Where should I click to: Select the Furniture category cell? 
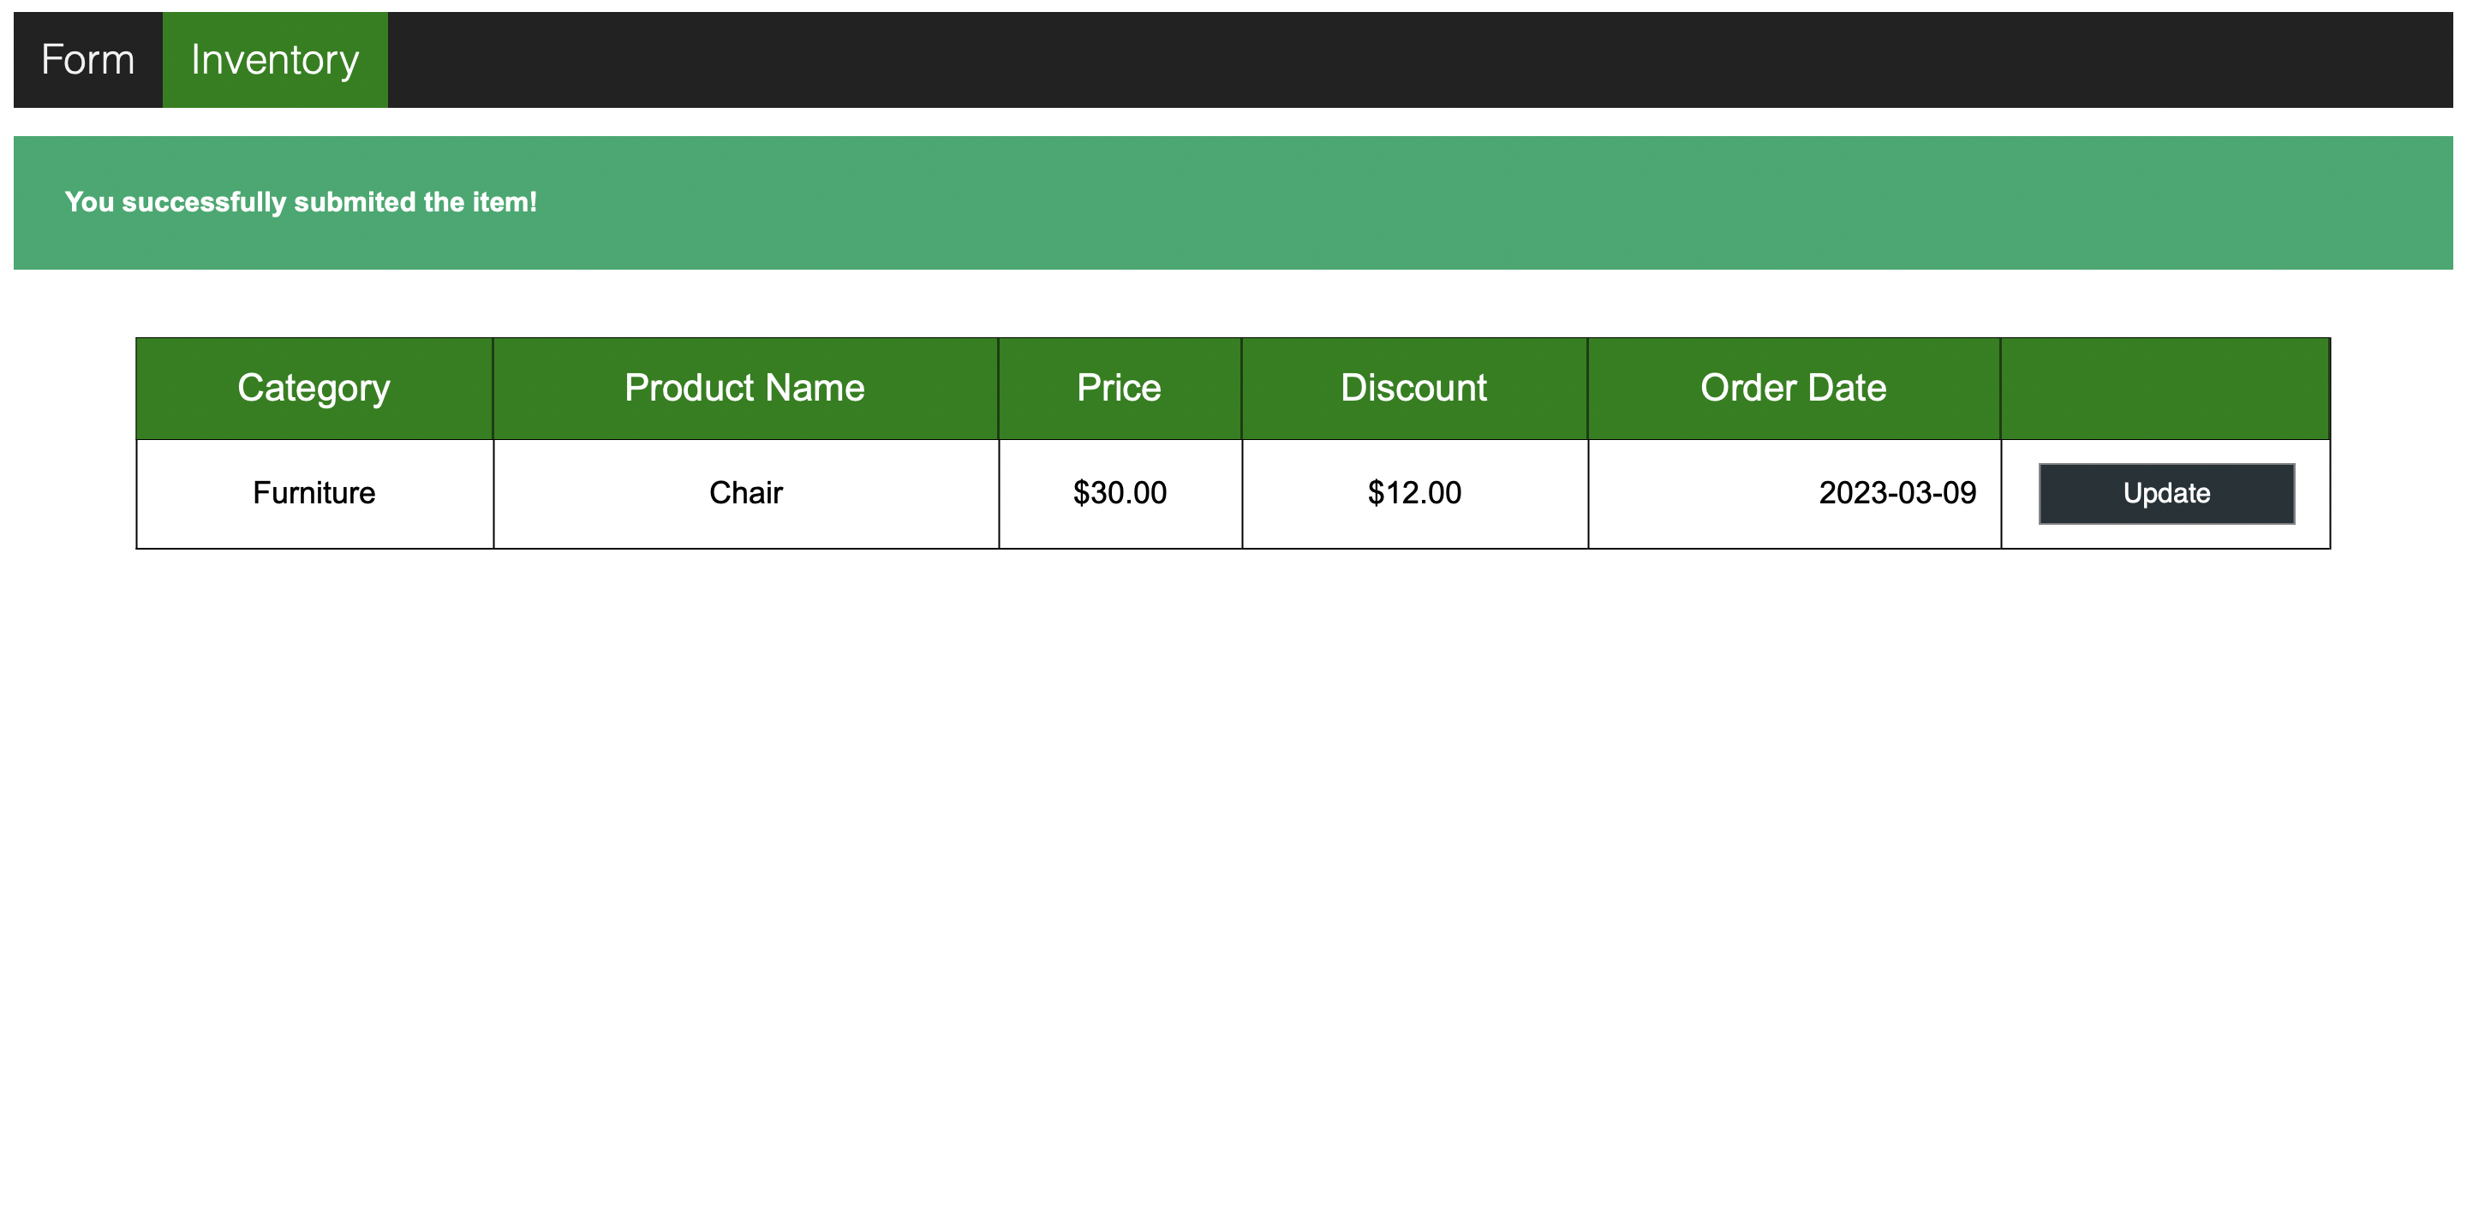click(314, 493)
